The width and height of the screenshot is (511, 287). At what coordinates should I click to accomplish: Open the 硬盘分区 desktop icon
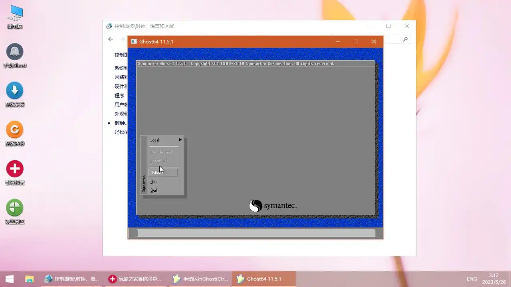click(15, 212)
